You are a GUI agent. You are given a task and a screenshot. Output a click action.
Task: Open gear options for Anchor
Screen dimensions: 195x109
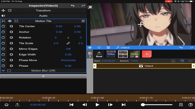[11, 32]
